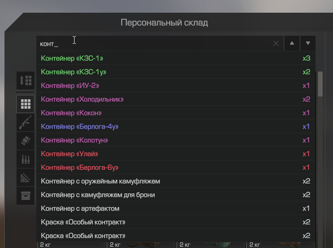This screenshot has height=248, width=333.
Task: Pick the Контейнер «Берлога-4у» entry
Action: click(x=176, y=126)
